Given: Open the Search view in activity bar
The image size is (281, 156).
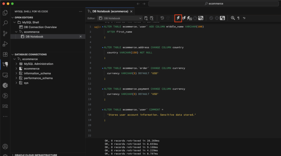Looking at the screenshot, I should point(5,23).
